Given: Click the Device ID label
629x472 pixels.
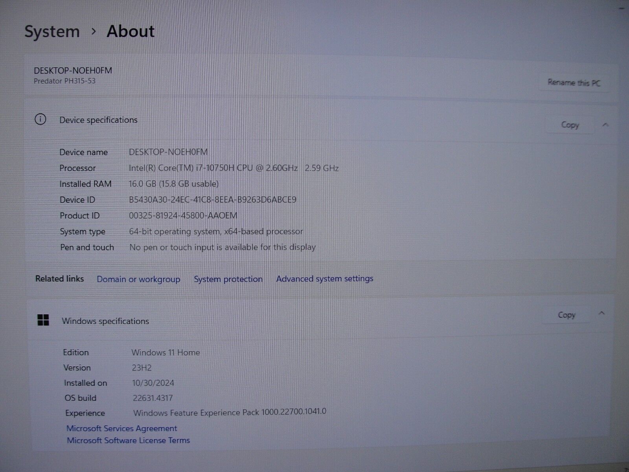Looking at the screenshot, I should (x=77, y=200).
